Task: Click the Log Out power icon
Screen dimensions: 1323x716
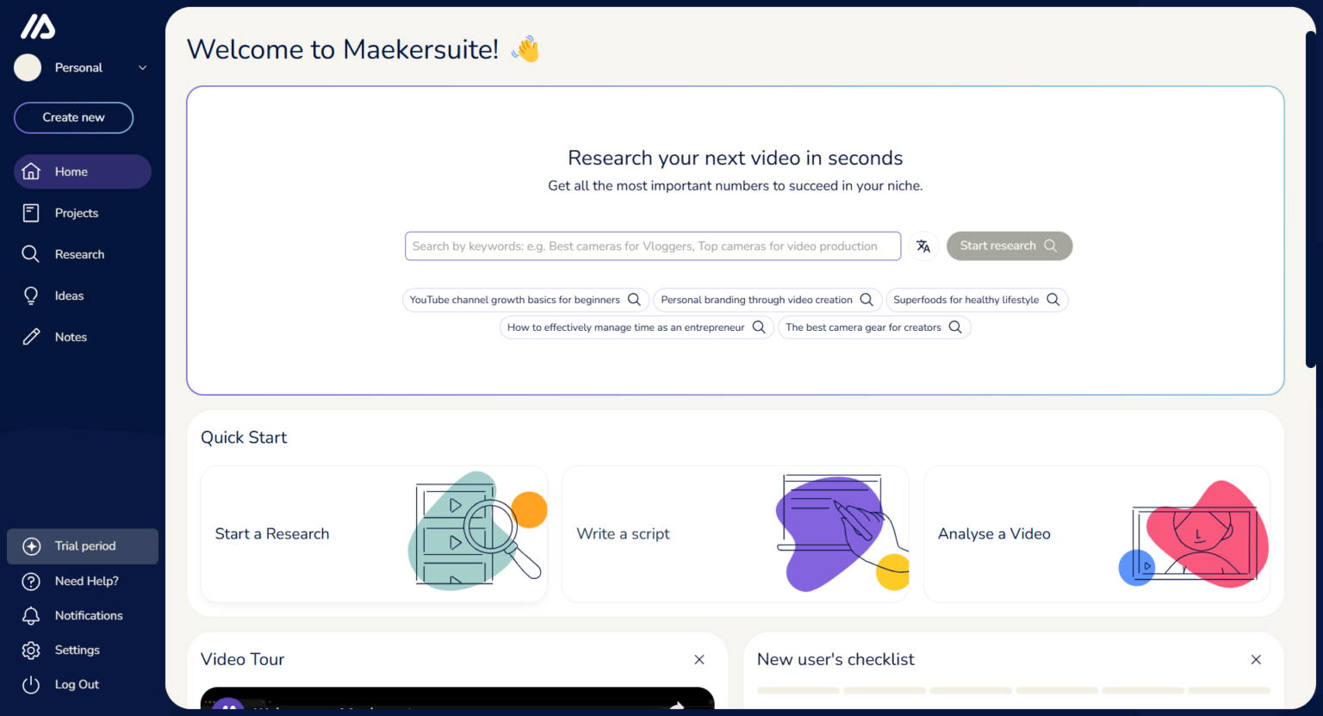Action: 31,685
